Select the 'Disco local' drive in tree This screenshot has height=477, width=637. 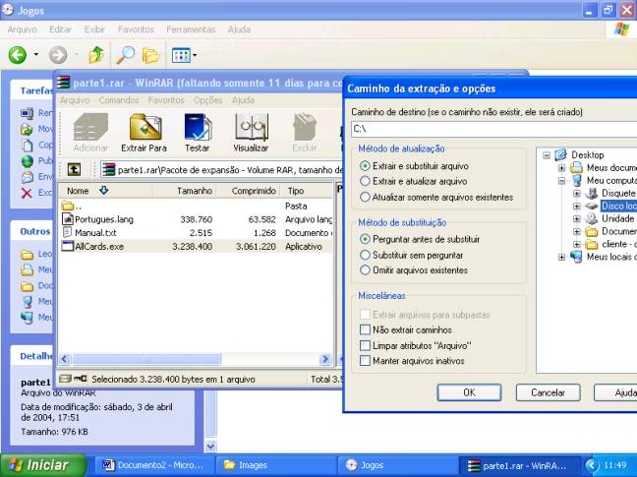(618, 206)
